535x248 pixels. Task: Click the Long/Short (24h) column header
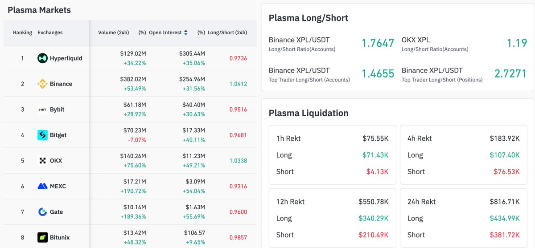coord(228,33)
